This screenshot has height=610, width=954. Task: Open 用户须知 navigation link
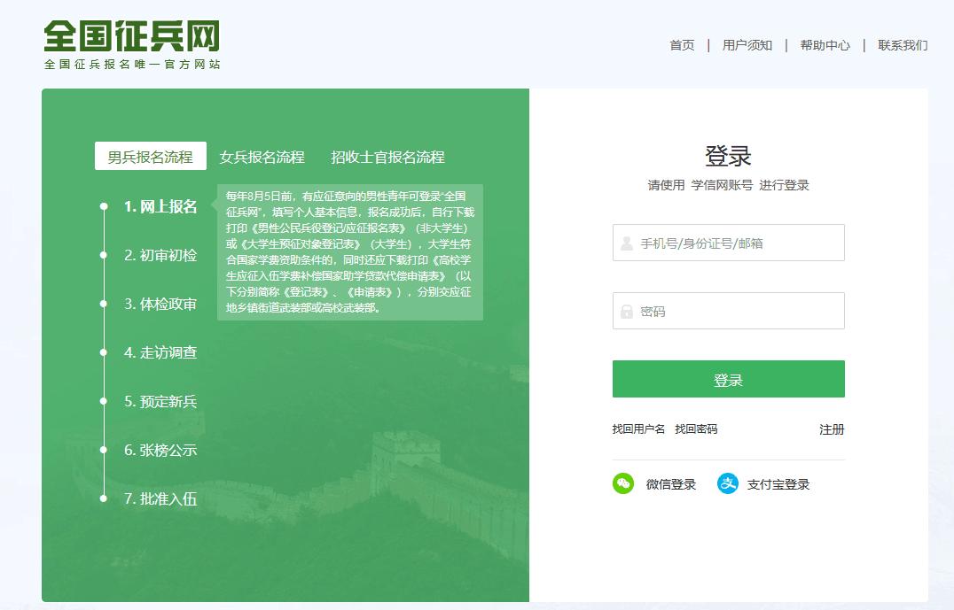[747, 45]
